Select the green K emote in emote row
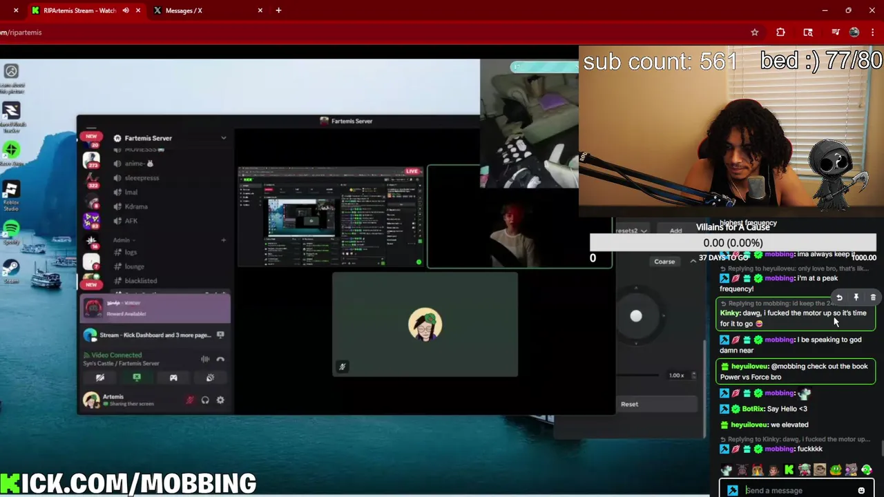The height and width of the screenshot is (497, 884). pos(789,470)
